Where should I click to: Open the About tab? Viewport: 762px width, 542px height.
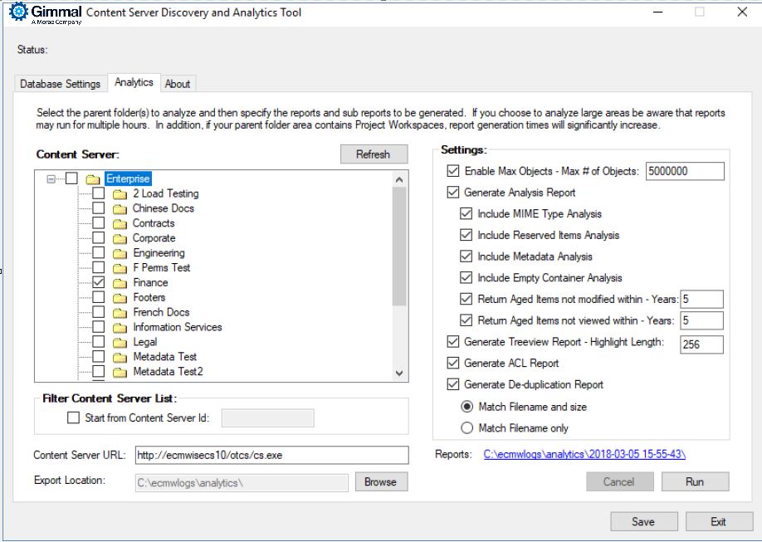pos(177,84)
